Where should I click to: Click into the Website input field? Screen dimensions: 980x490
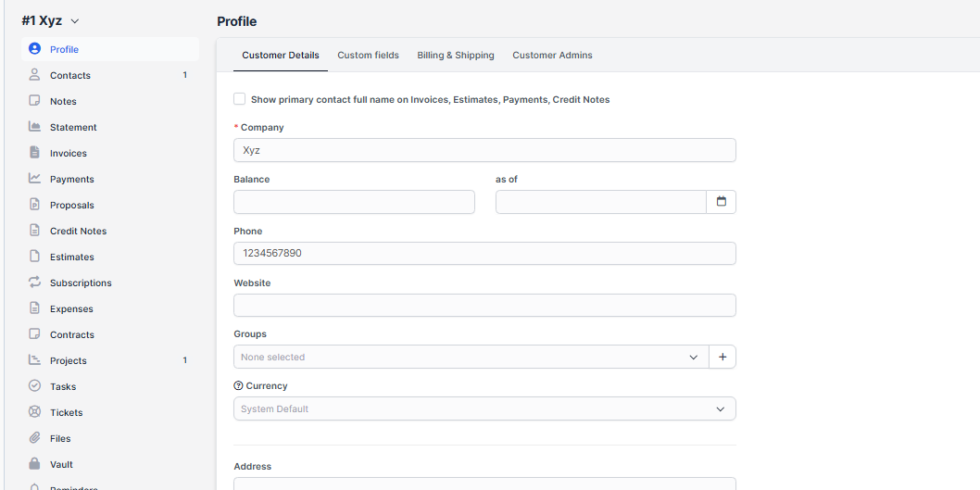pos(484,306)
